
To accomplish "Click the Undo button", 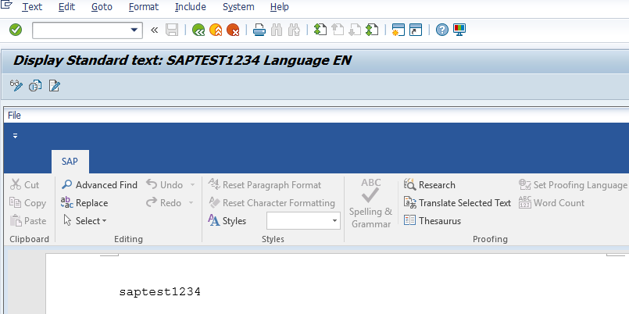I will pyautogui.click(x=164, y=185).
